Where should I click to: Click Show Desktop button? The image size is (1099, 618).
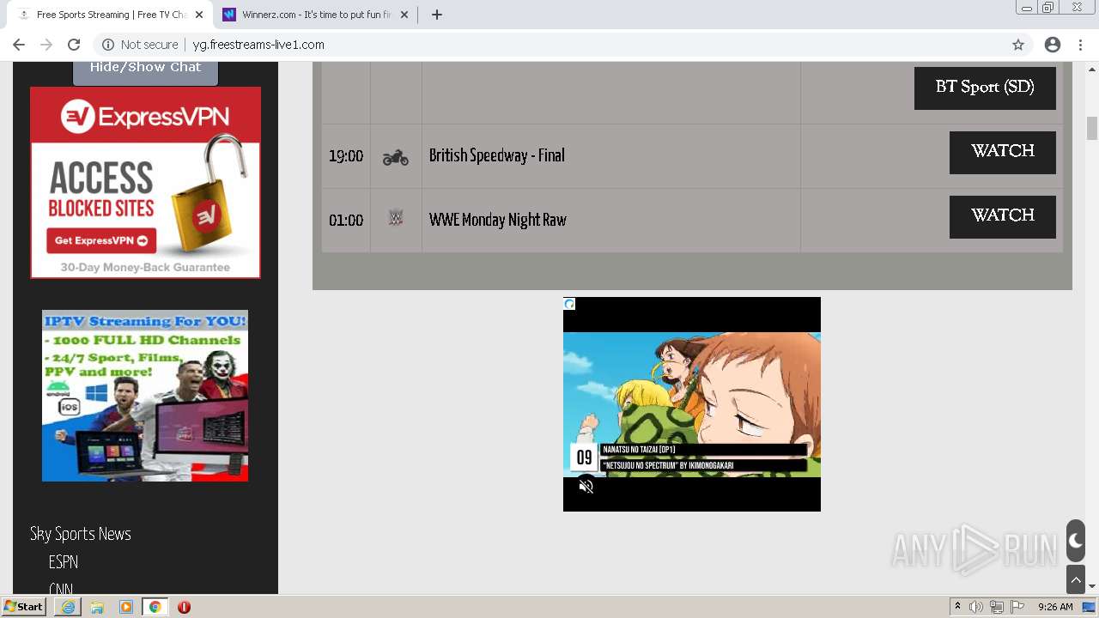tap(1090, 607)
